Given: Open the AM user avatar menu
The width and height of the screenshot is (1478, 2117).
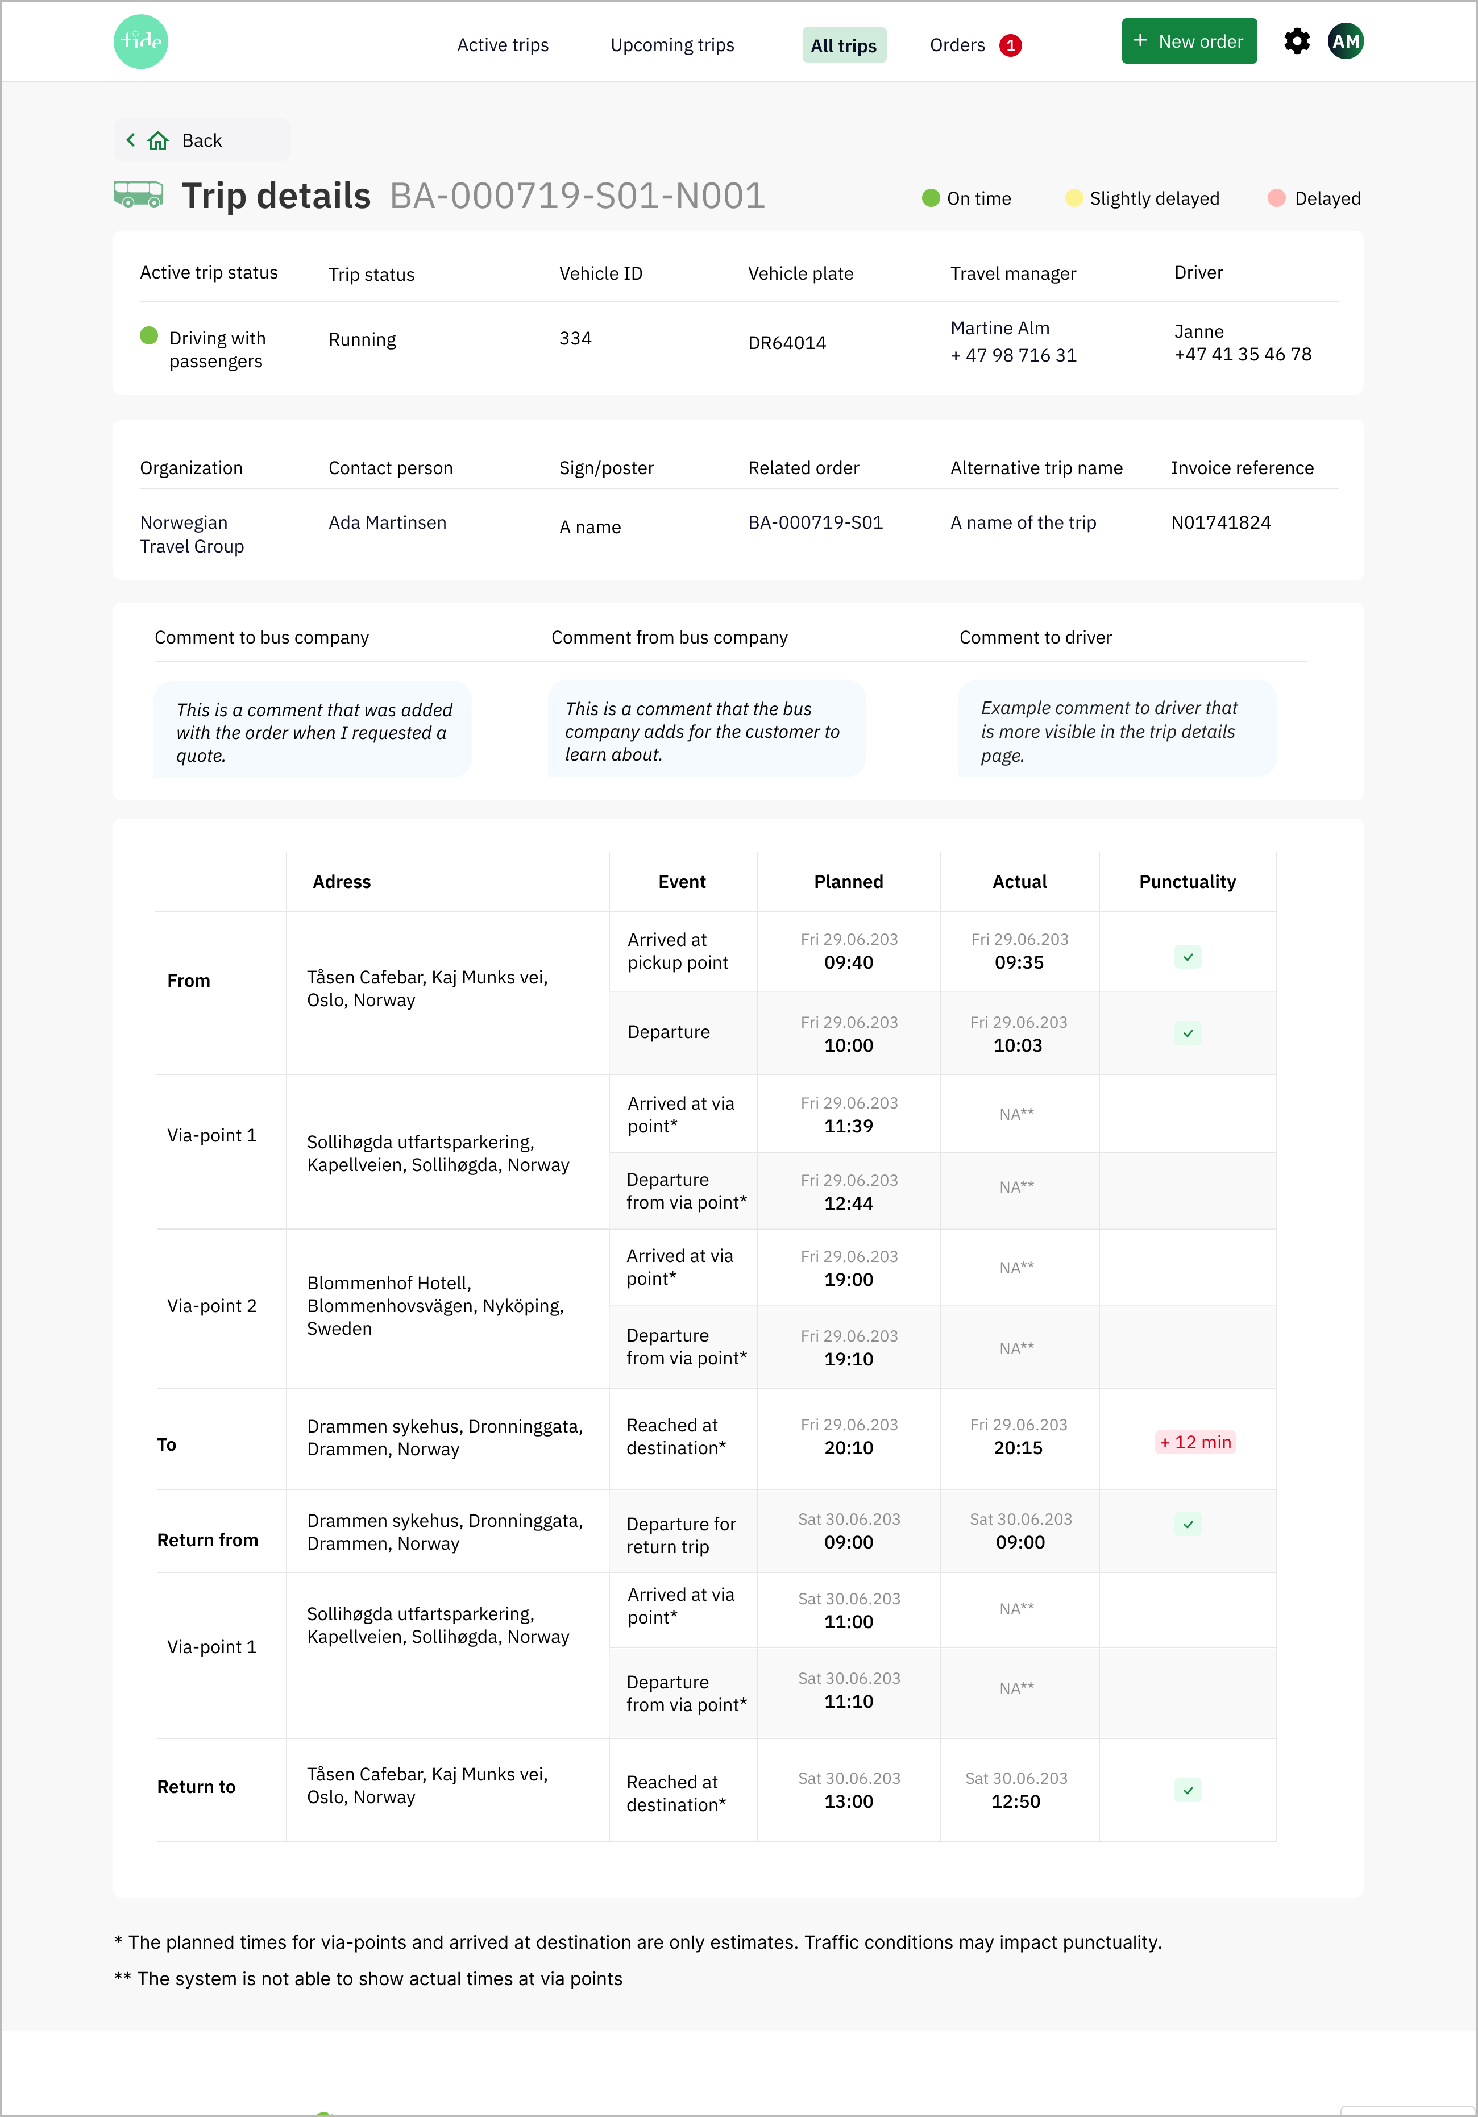Looking at the screenshot, I should (1345, 41).
